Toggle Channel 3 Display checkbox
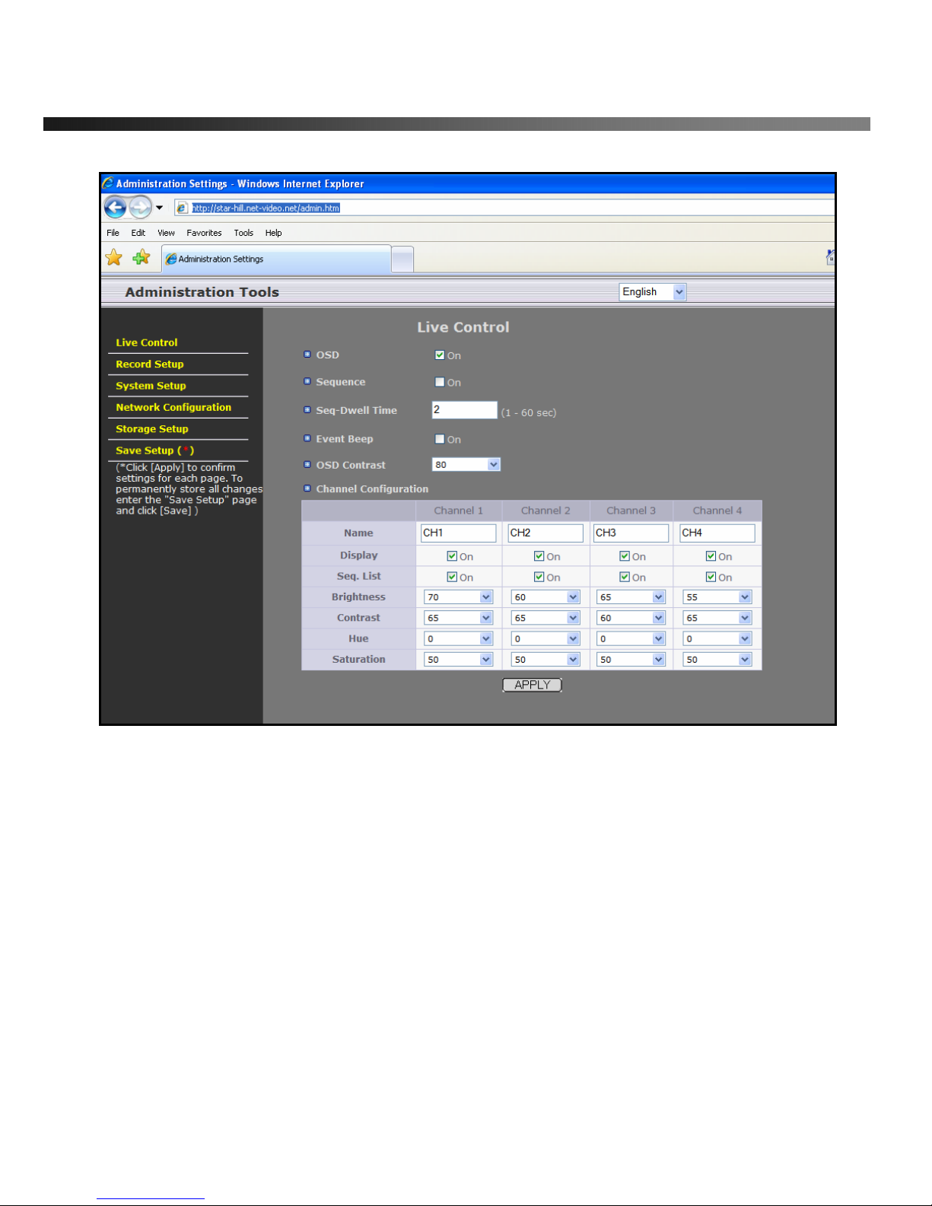 coord(625,556)
